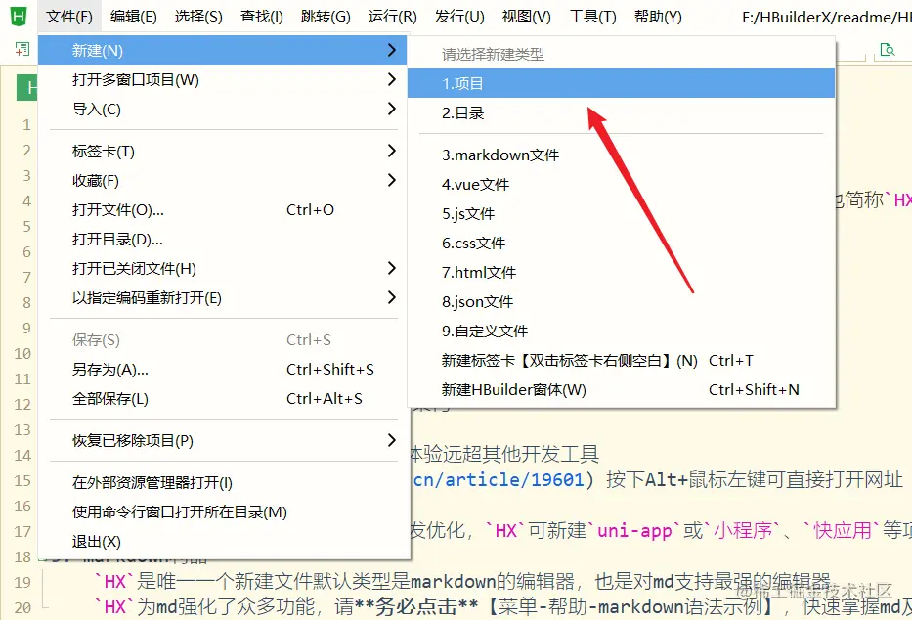Click the cn/article/19601 link in editor
Image resolution: width=912 pixels, height=620 pixels.
point(499,480)
